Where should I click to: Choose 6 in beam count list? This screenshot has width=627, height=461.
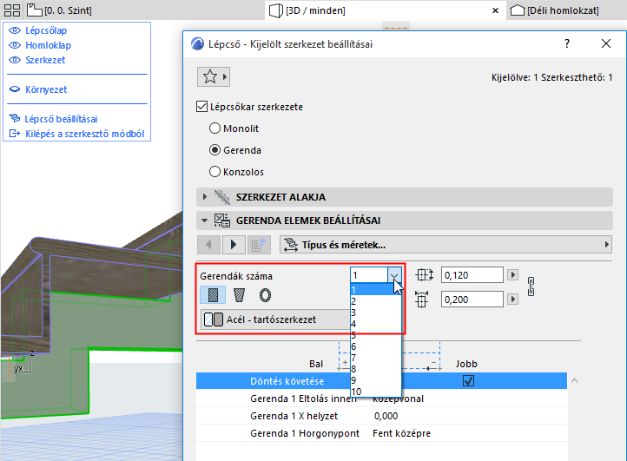point(375,346)
